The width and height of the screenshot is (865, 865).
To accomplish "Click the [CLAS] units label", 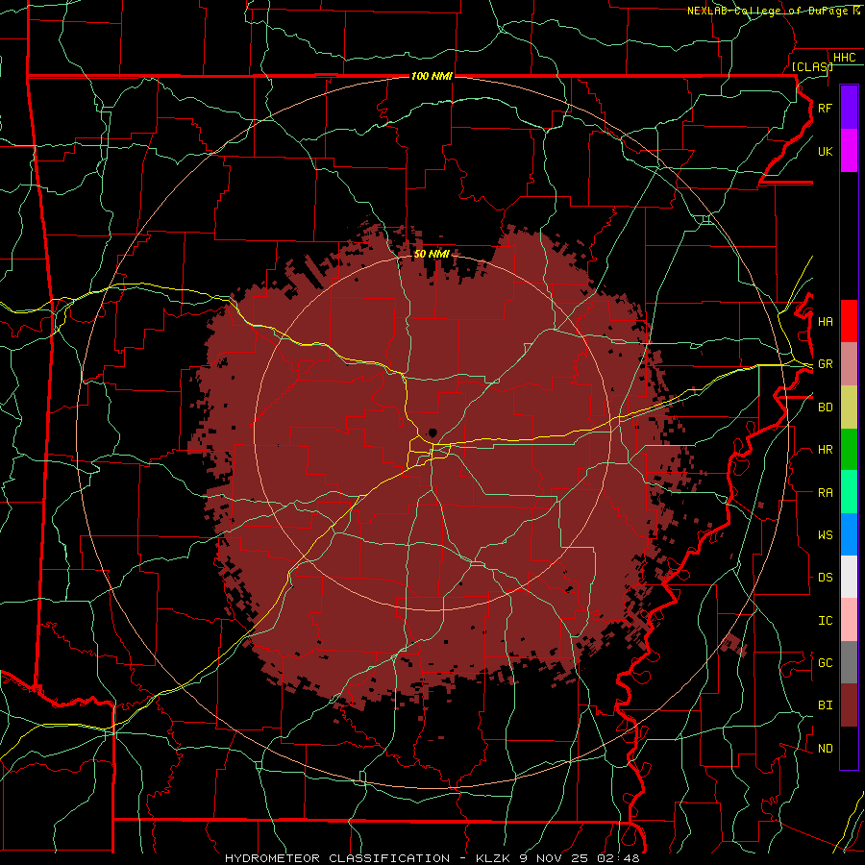I will [812, 66].
